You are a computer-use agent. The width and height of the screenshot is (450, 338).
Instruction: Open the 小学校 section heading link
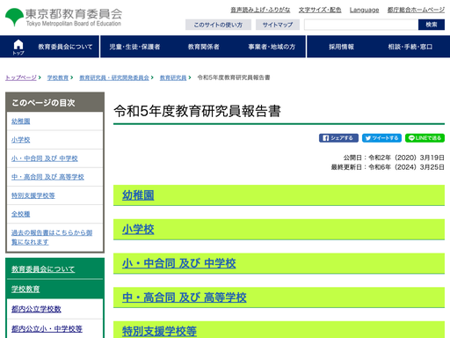point(138,229)
